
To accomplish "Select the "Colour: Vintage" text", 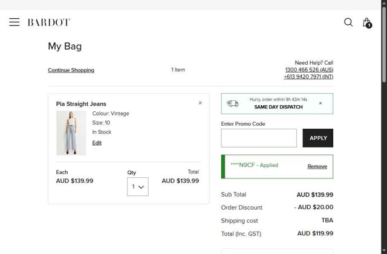I will click(111, 114).
